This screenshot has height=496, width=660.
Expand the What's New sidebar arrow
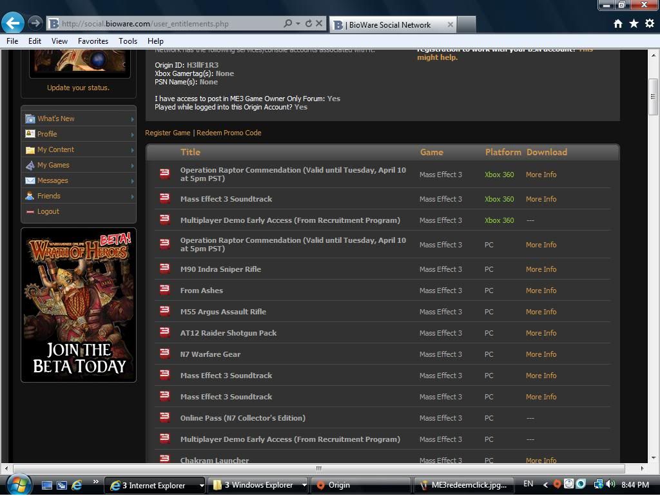point(132,119)
